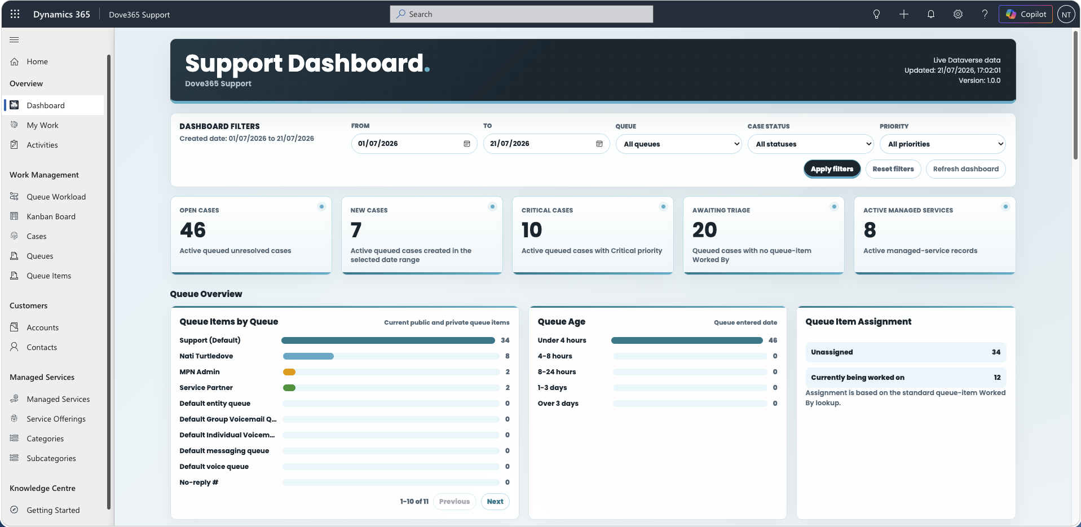Viewport: 1081px width, 527px height.
Task: Open the From date calendar picker
Action: pos(467,144)
